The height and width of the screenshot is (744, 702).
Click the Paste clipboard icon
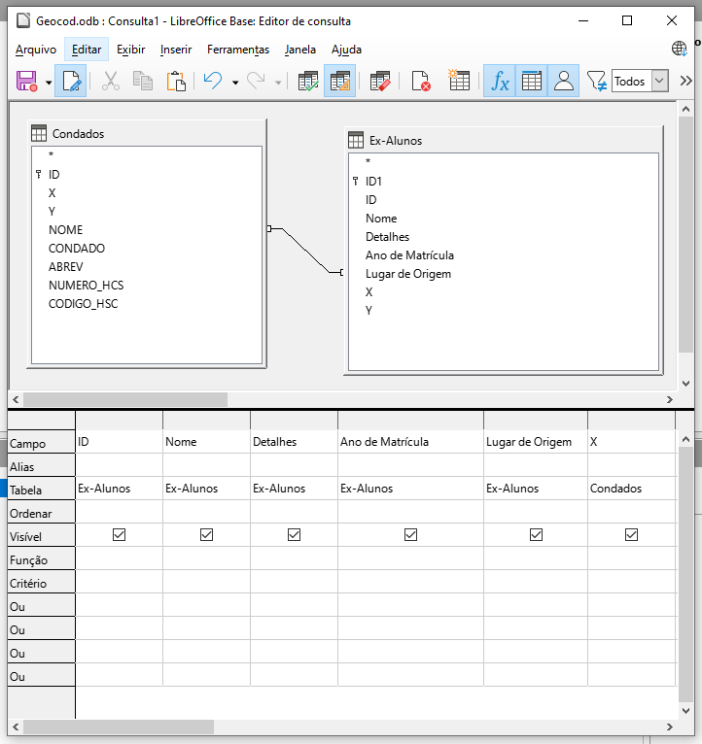pos(176,82)
